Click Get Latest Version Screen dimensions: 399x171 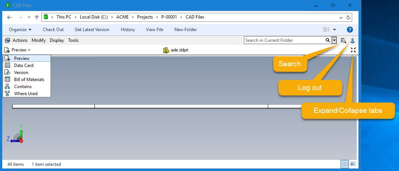pos(92,30)
